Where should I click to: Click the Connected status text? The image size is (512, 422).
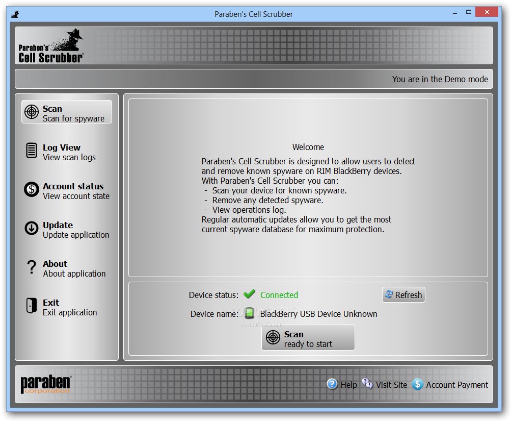[x=279, y=295]
